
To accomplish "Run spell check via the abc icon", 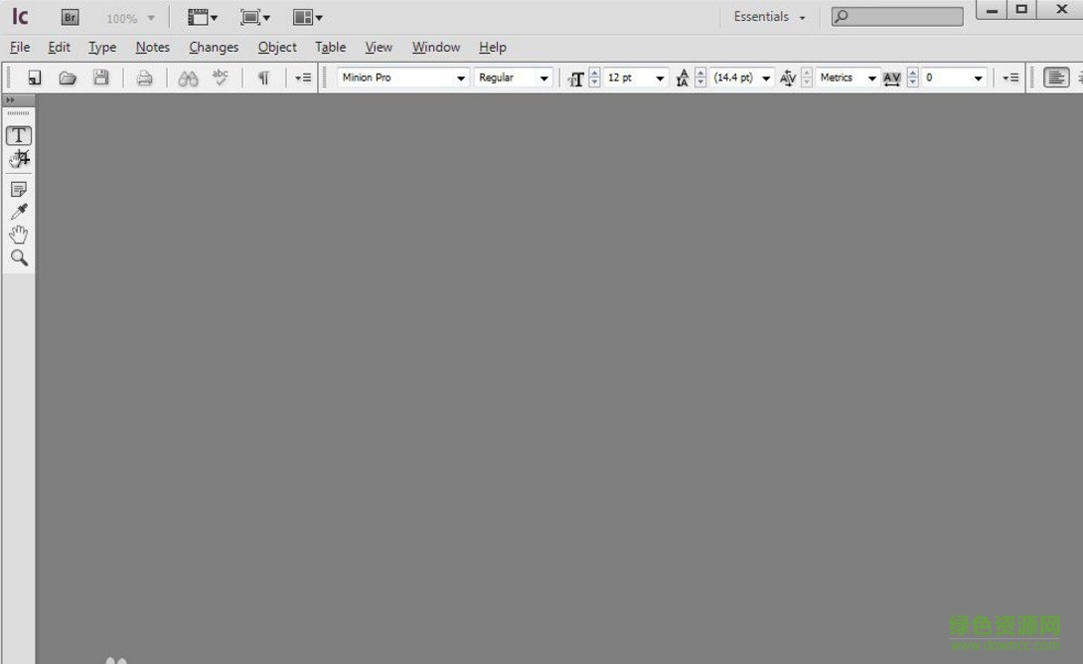I will pyautogui.click(x=220, y=77).
